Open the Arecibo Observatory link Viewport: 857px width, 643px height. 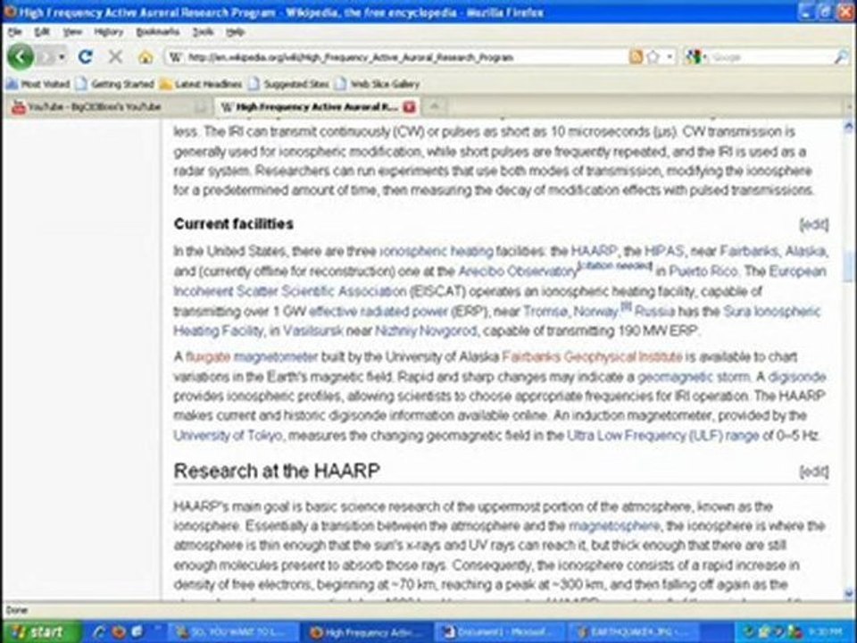click(x=517, y=271)
